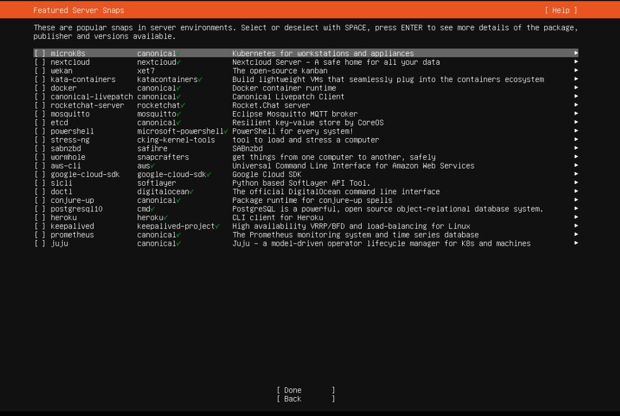Click publisher "cking-kernel-tools"

(176, 140)
